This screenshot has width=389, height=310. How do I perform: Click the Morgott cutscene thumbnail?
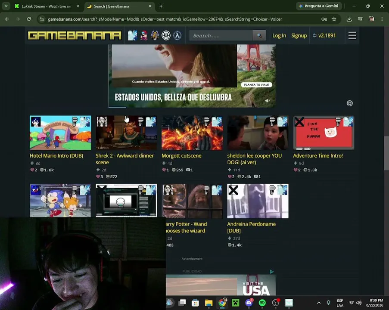click(x=192, y=133)
